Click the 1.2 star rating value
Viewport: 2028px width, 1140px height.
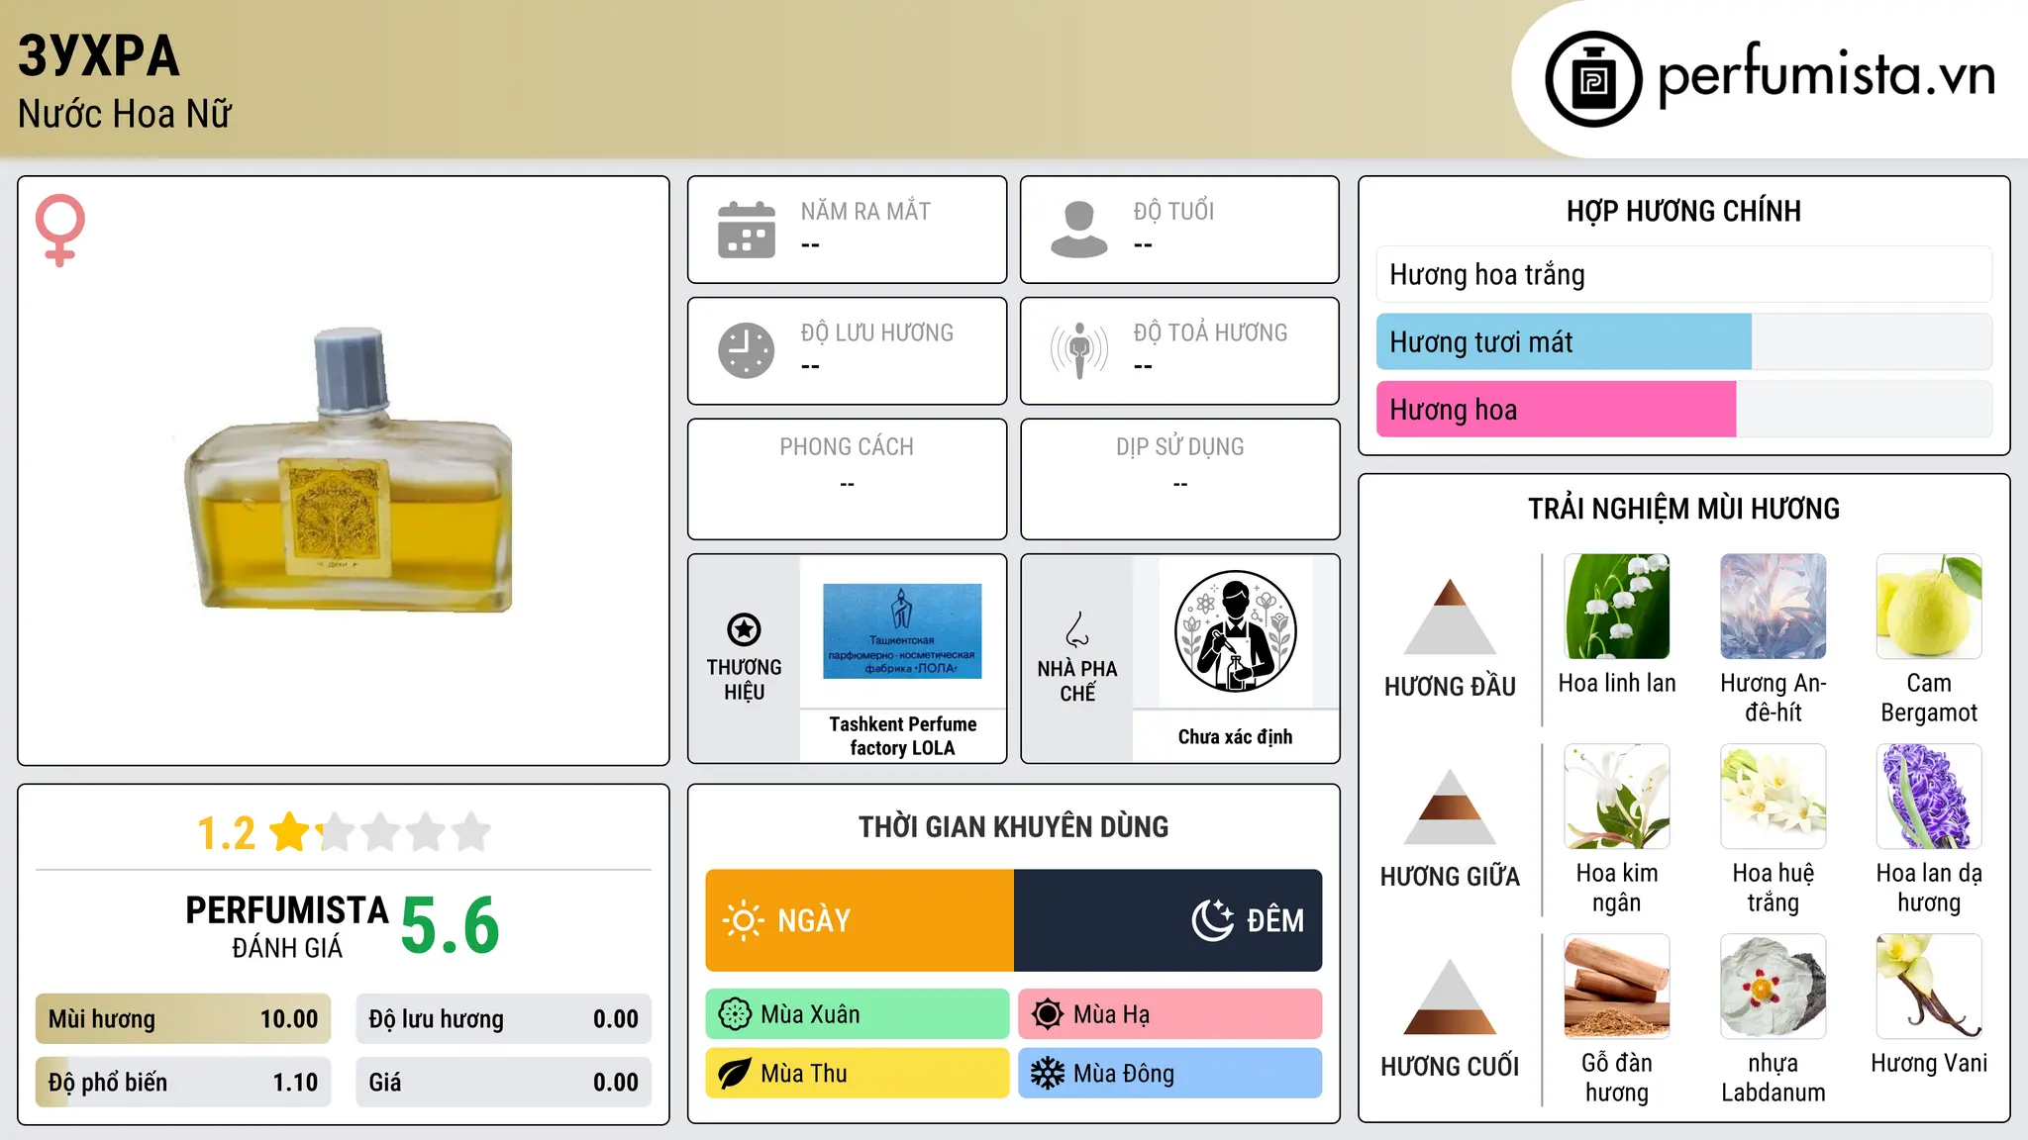[227, 832]
